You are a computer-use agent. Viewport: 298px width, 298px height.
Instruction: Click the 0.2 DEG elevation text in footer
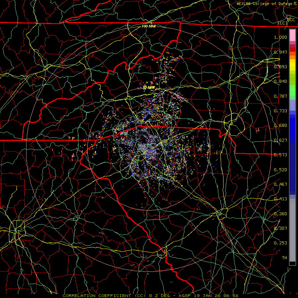(160, 296)
